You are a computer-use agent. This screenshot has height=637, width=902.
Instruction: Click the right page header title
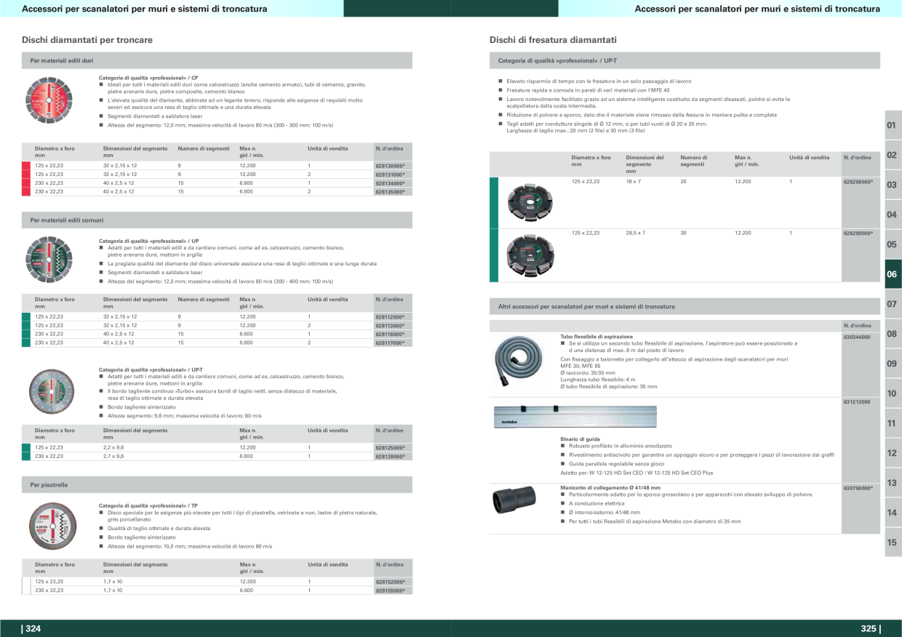click(757, 9)
